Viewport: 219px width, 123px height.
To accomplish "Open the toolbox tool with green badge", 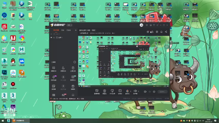I will pyautogui.click(x=73, y=78).
